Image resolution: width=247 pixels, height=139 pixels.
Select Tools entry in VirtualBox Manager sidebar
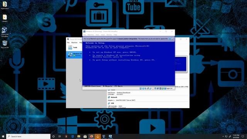pos(74,47)
